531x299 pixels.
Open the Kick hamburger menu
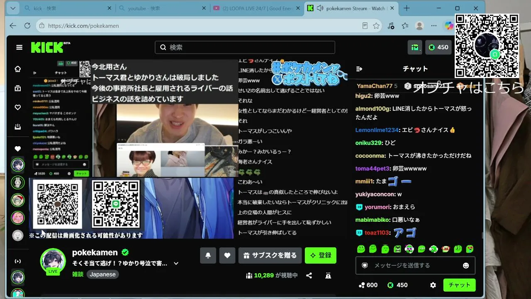coord(19,47)
